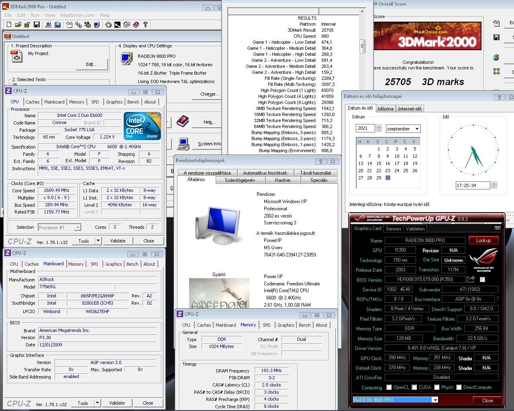Viewport: 514px width, 411px height.
Task: Click the Save floppy icon in 3DMark toolbar
Action: click(37, 24)
